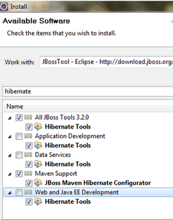The width and height of the screenshot is (173, 220).
Task: Click the Hibernate Tools feature icon under Web and Java EE
Action: point(38,201)
